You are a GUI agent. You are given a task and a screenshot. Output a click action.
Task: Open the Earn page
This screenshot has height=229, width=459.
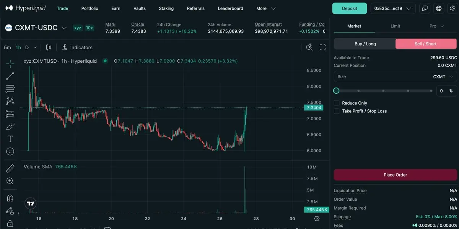pyautogui.click(x=116, y=8)
